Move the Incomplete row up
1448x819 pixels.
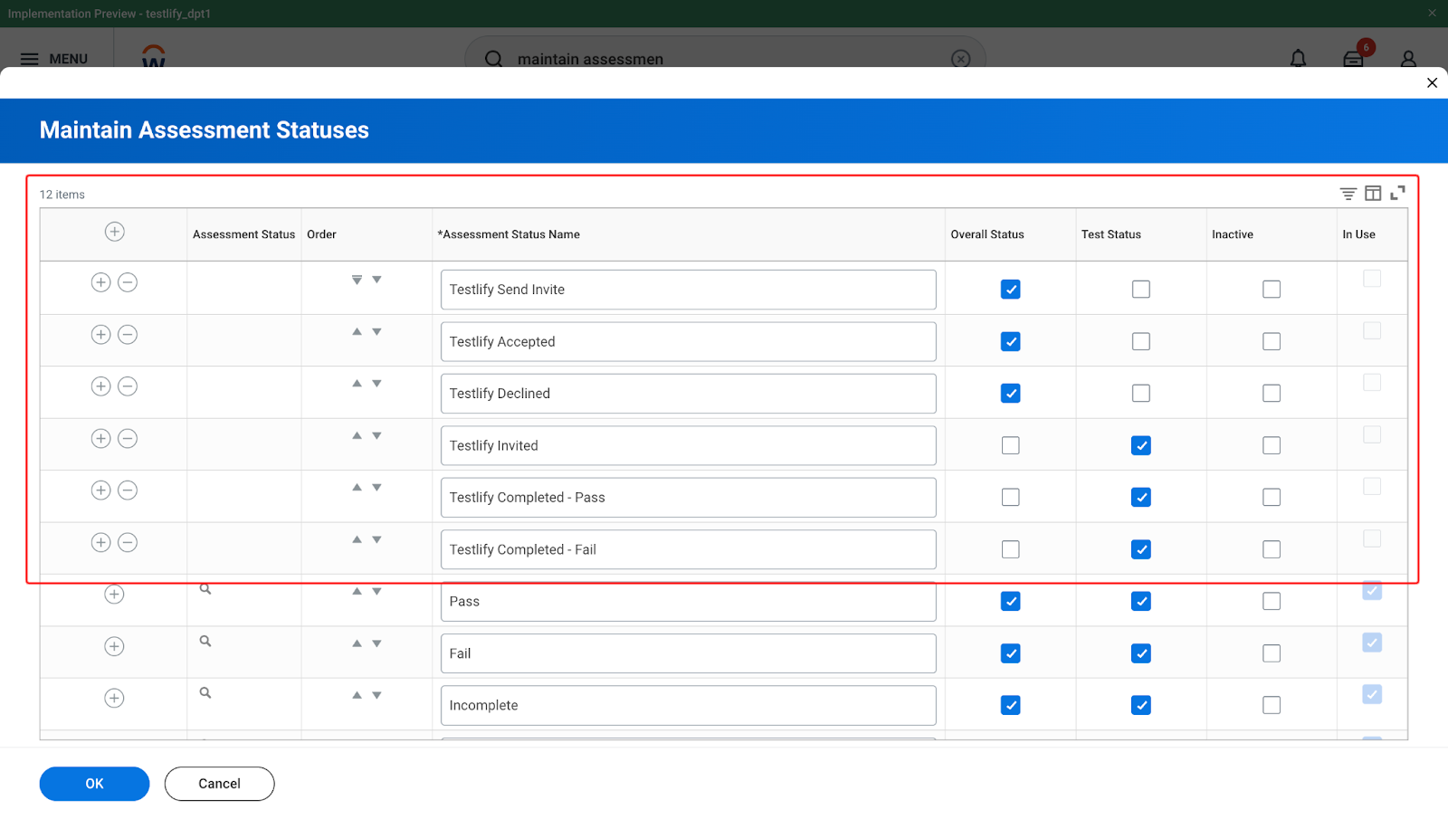357,696
